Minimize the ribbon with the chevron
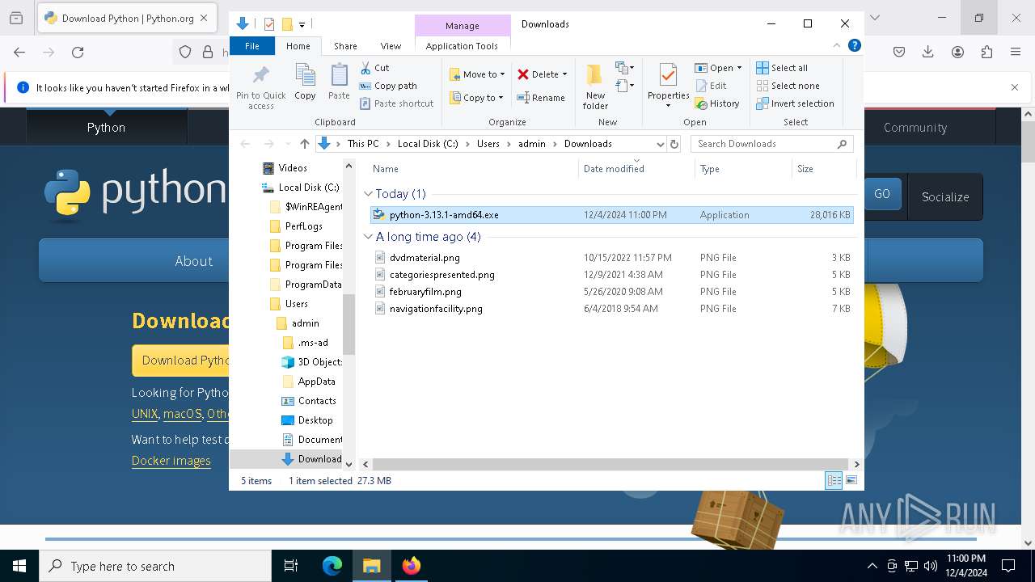1035x582 pixels. pos(837,46)
